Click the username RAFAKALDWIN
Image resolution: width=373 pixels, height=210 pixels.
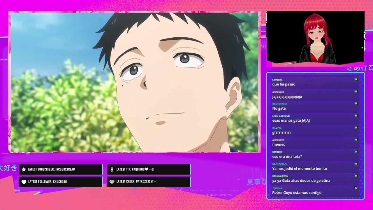(280, 176)
